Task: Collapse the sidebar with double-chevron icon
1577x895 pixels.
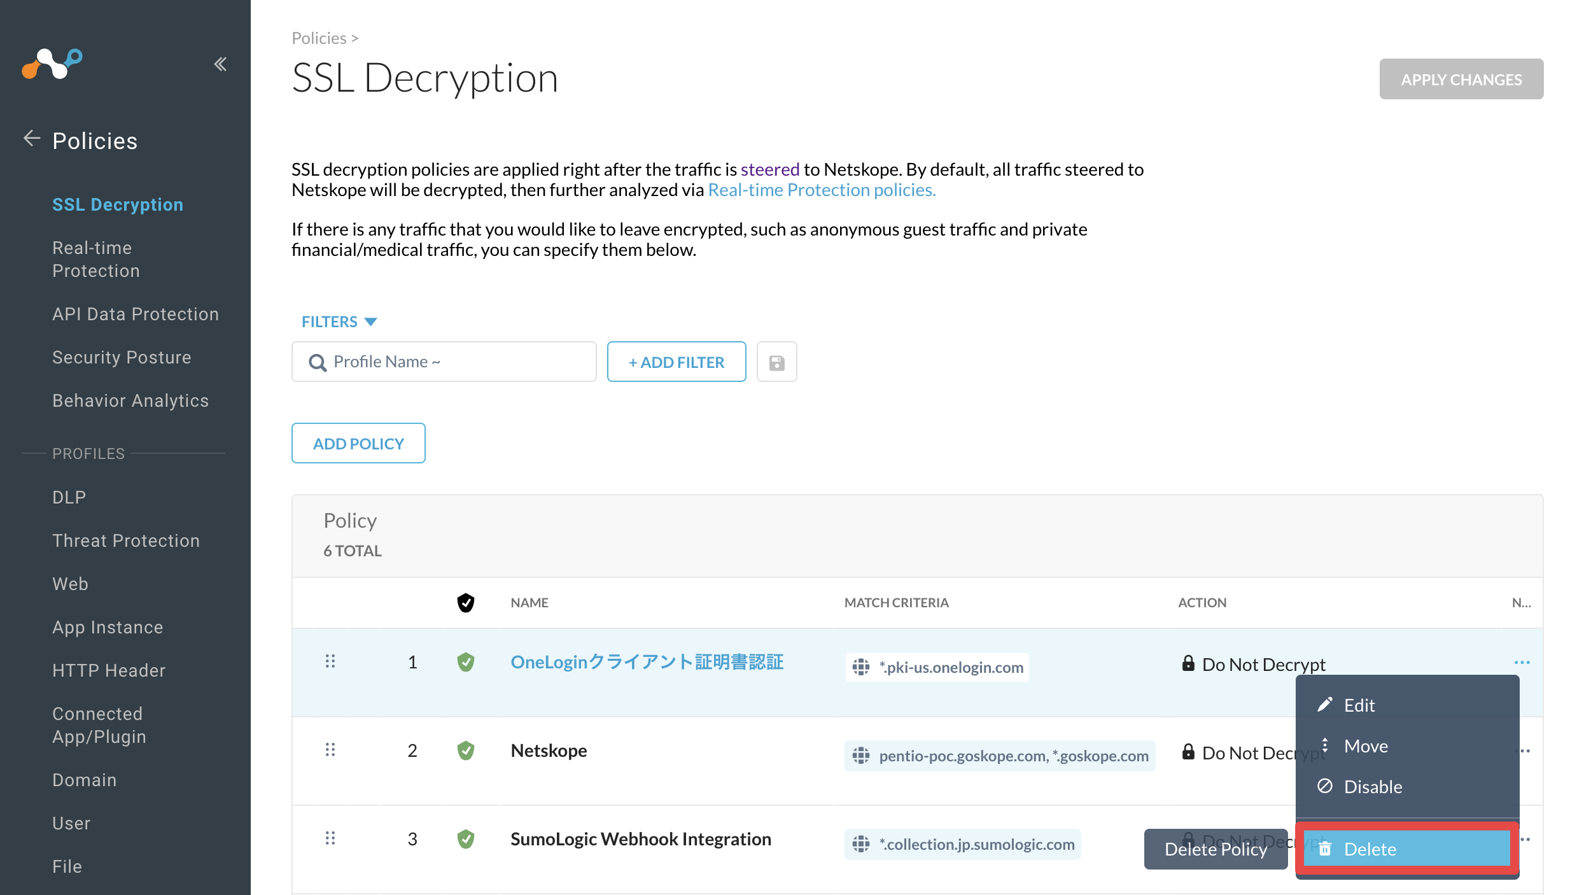Action: [220, 64]
